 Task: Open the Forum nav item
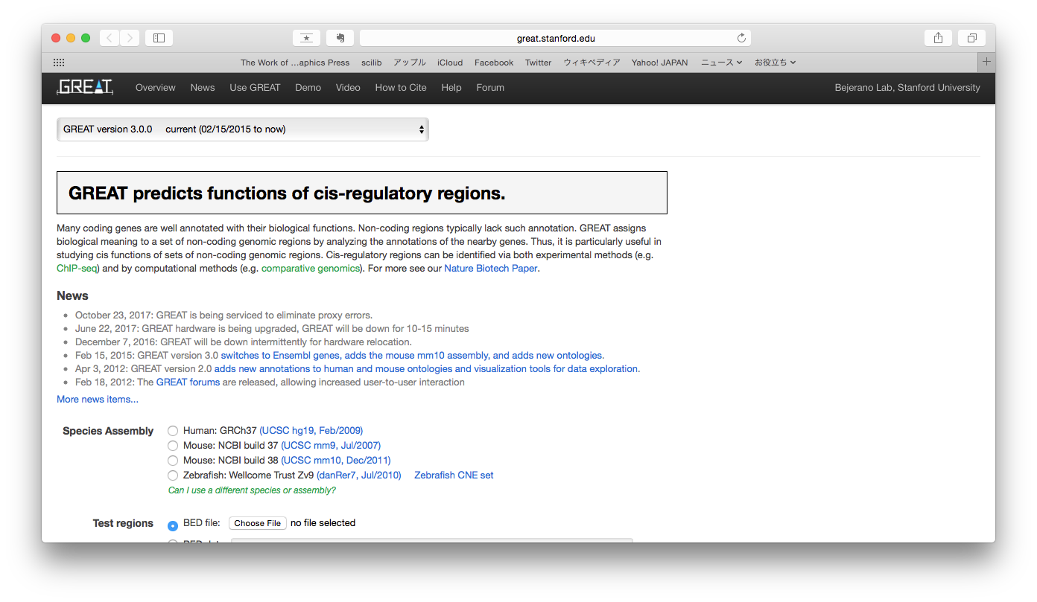point(490,87)
